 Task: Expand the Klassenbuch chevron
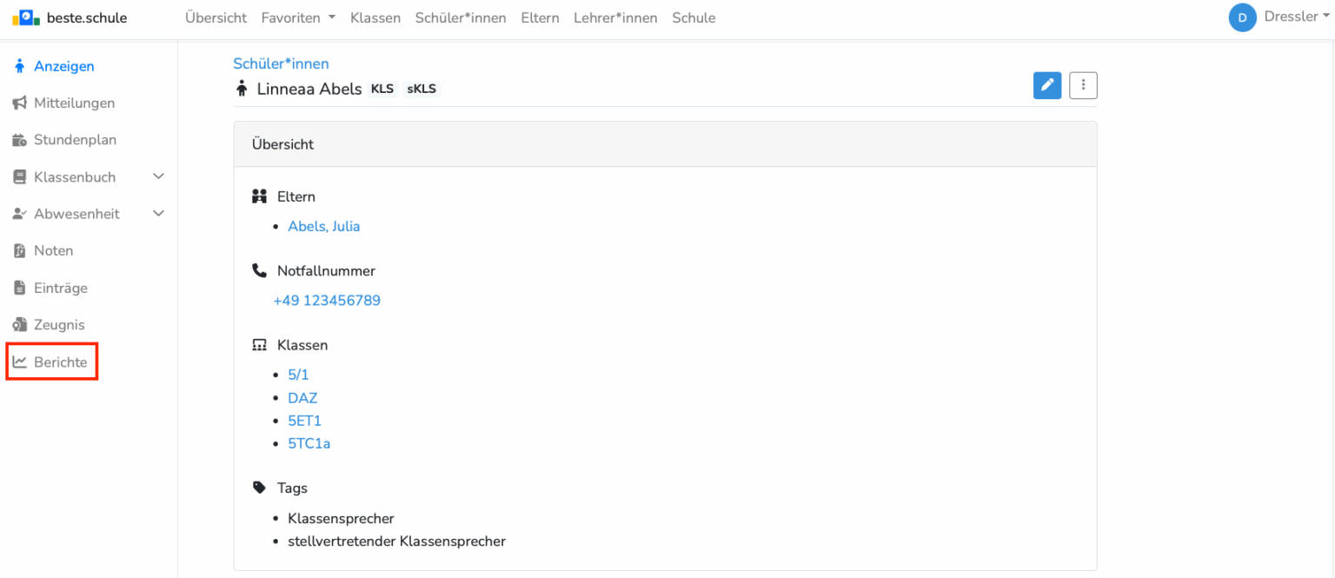(x=158, y=176)
